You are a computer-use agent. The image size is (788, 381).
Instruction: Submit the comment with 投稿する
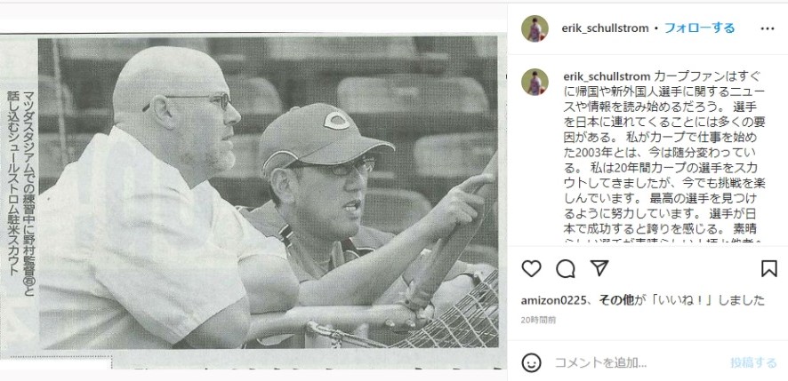753,362
